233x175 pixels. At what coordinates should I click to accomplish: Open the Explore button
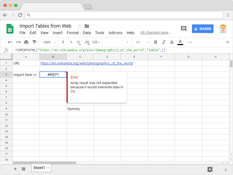tap(210, 169)
